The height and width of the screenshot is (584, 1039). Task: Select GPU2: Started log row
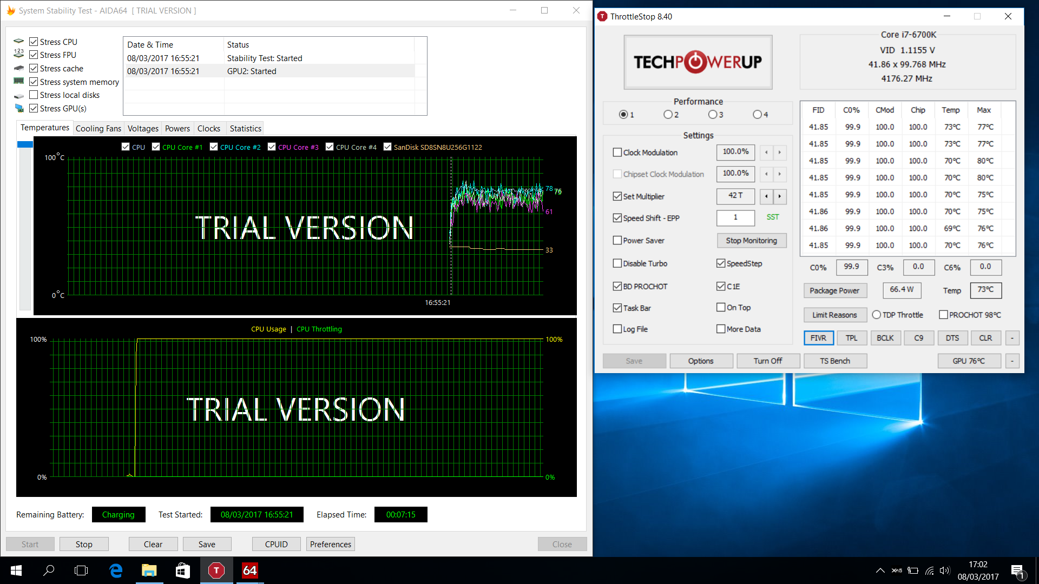270,71
